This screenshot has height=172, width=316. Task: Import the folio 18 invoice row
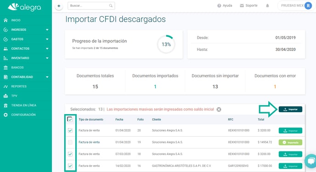click(290, 154)
